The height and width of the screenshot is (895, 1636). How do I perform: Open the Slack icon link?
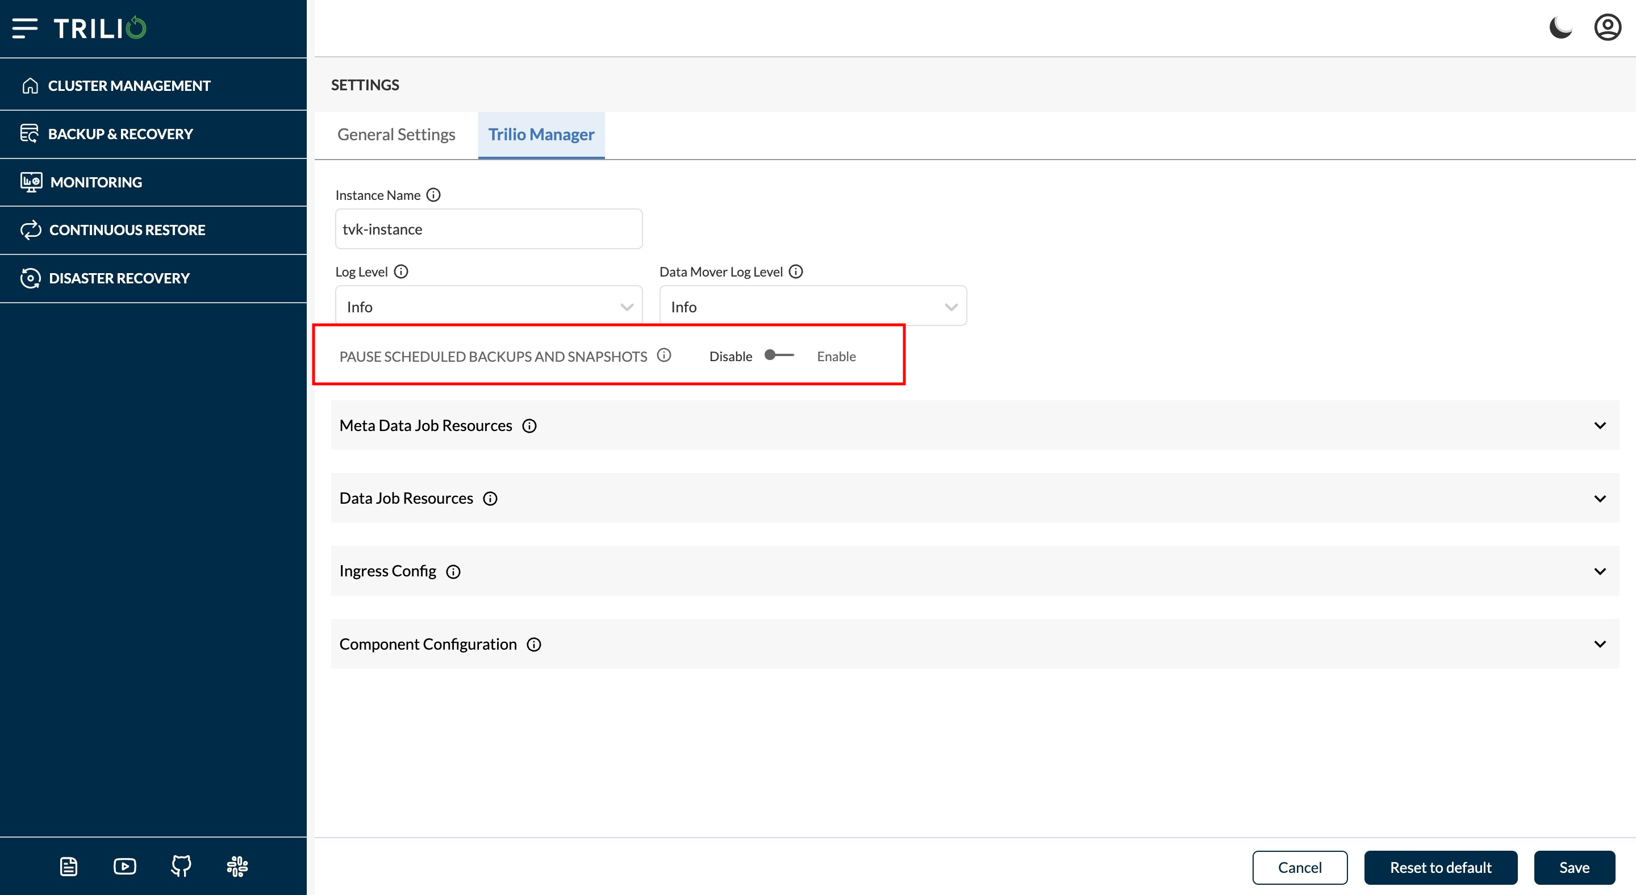click(237, 866)
